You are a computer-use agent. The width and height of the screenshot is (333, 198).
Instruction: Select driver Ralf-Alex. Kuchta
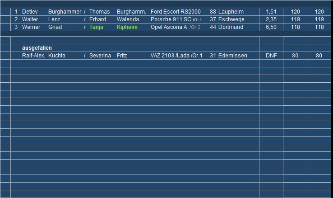tap(44, 56)
